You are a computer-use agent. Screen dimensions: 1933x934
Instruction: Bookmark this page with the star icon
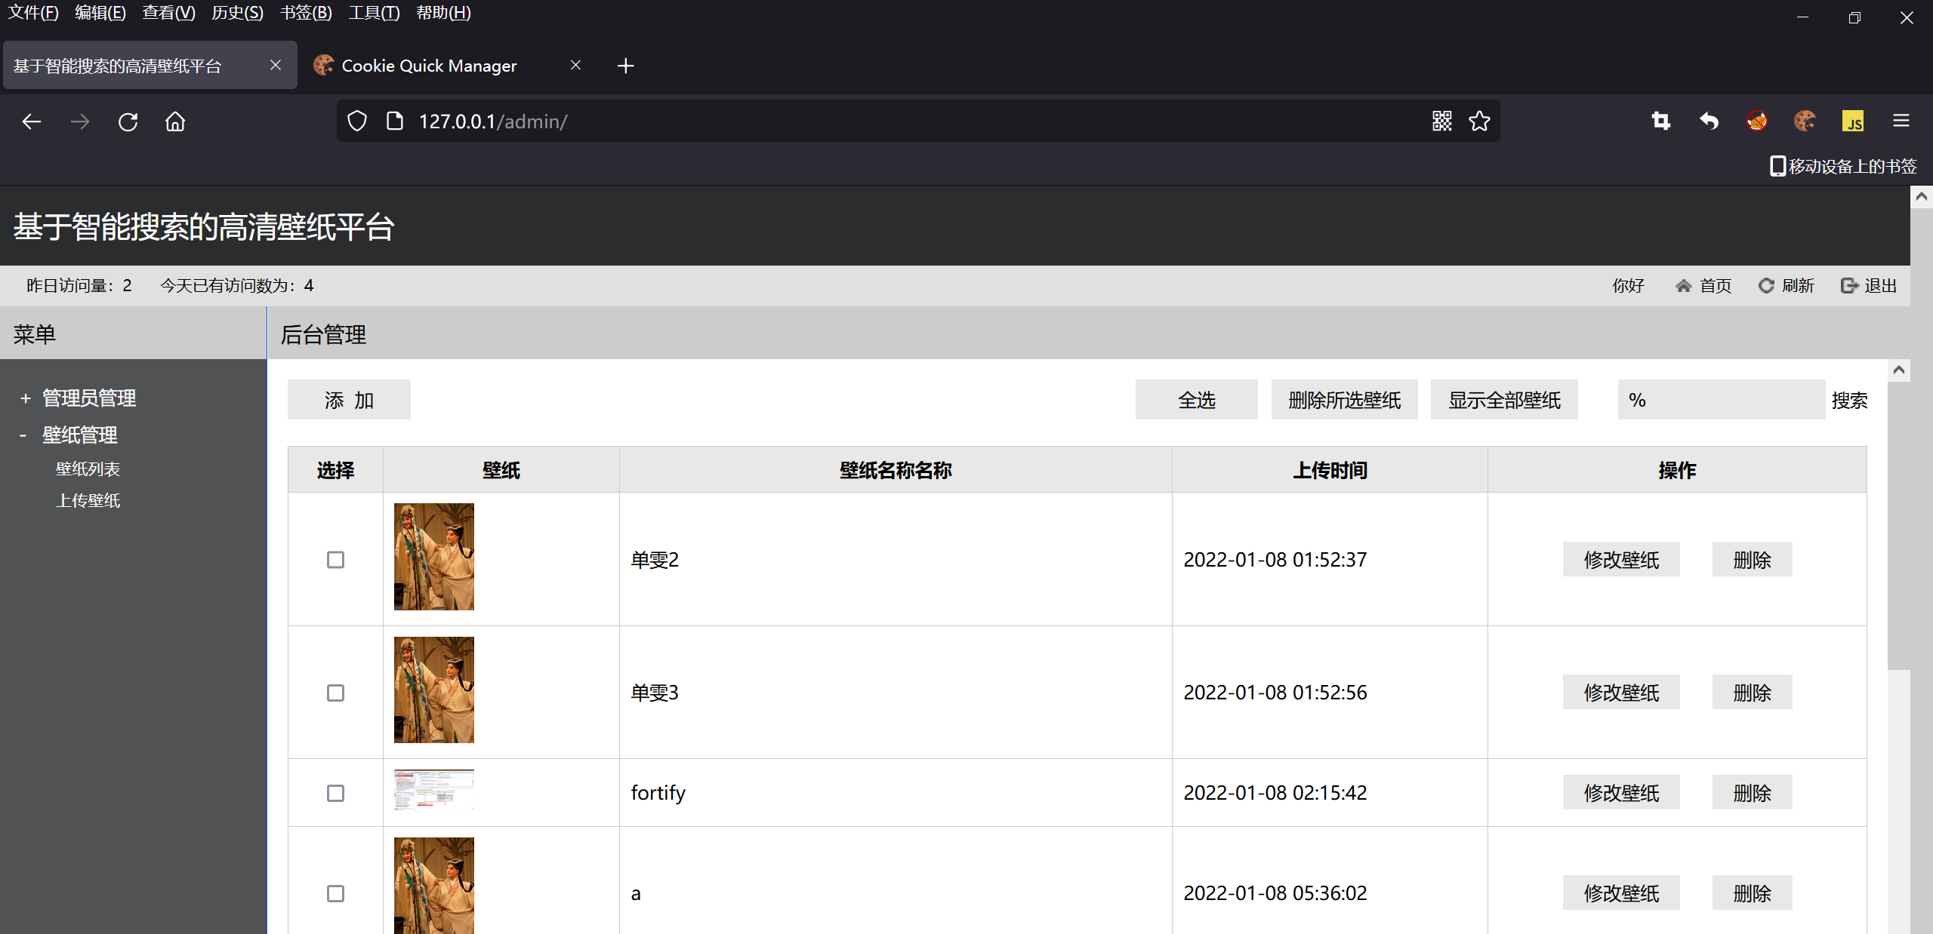[1479, 121]
